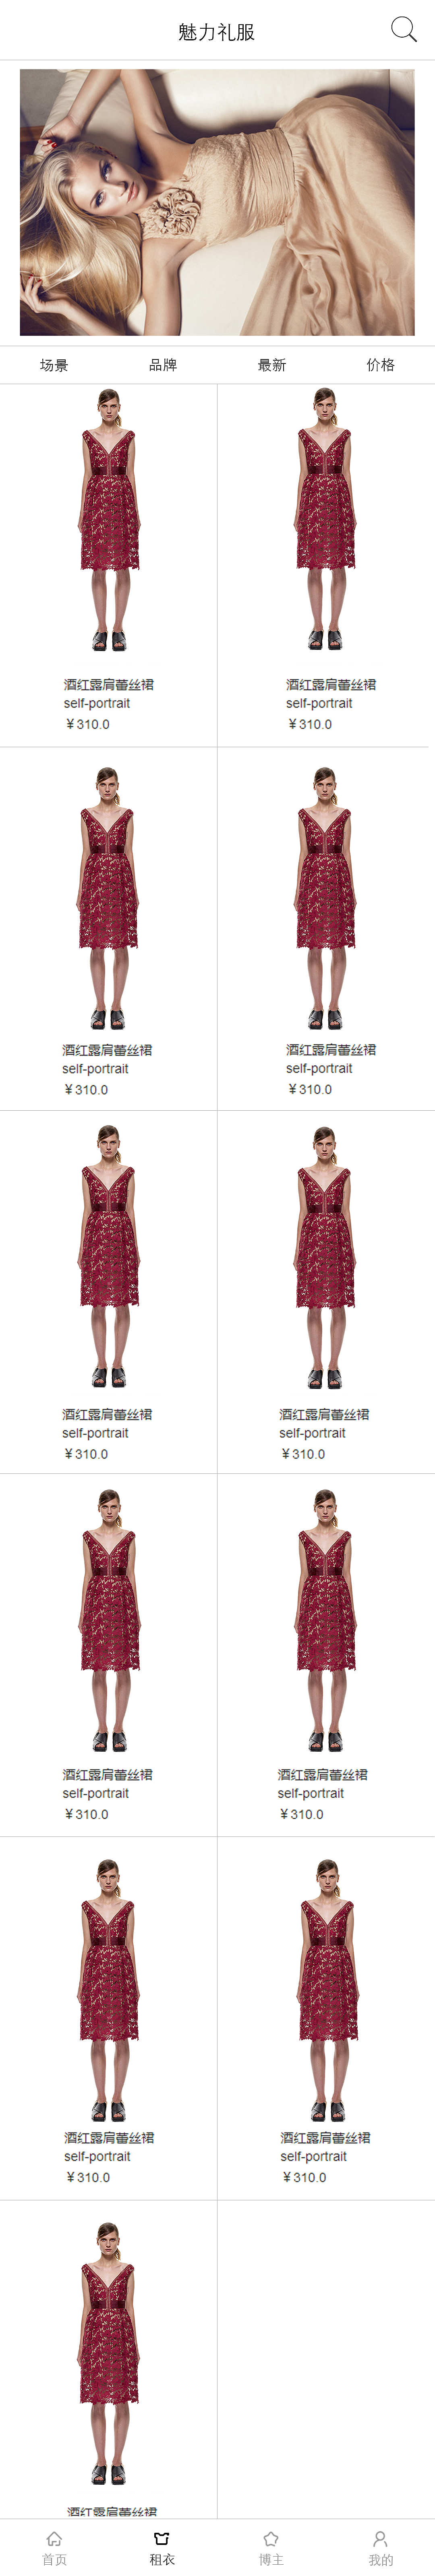This screenshot has height=2576, width=435.
Task: Open second row left 酒红露肩蕾丝裙 title
Action: click(108, 1050)
